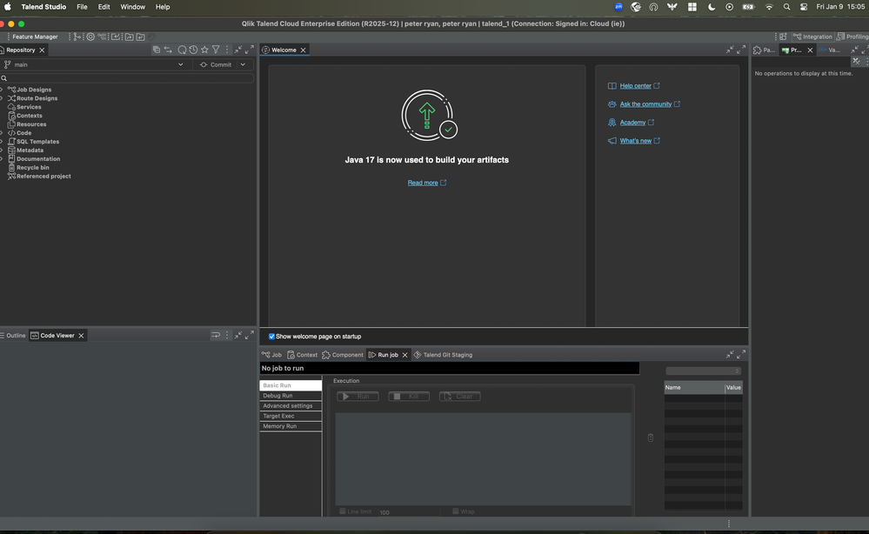Remove all finished operations in Progress

point(856,62)
